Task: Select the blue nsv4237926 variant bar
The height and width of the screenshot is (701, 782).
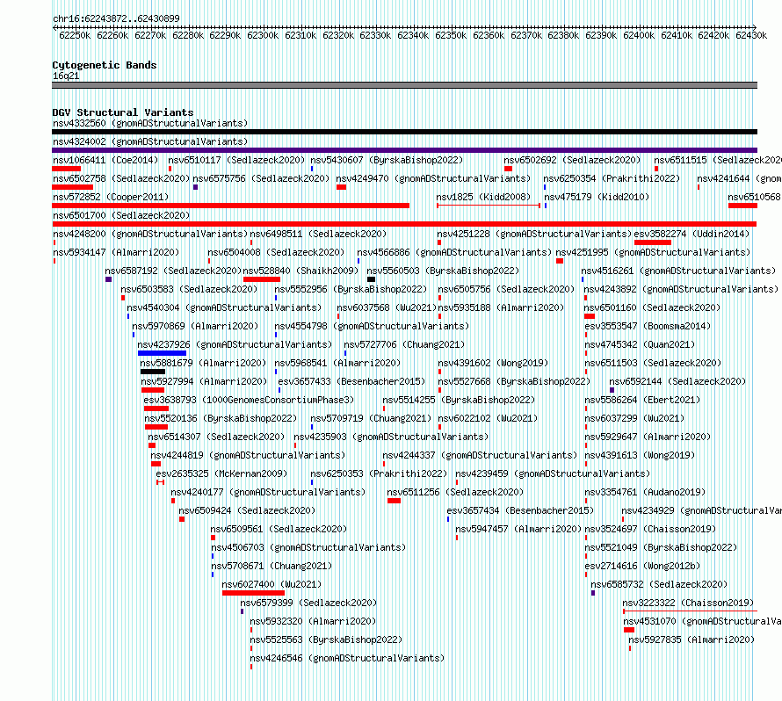Action: (x=162, y=353)
